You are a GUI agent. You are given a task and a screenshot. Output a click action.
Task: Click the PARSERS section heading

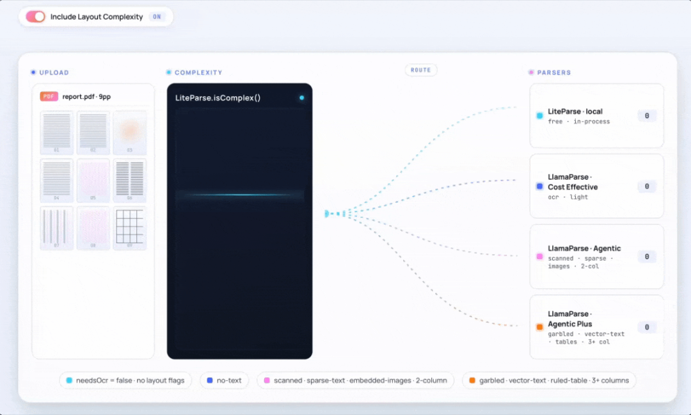[x=554, y=72]
